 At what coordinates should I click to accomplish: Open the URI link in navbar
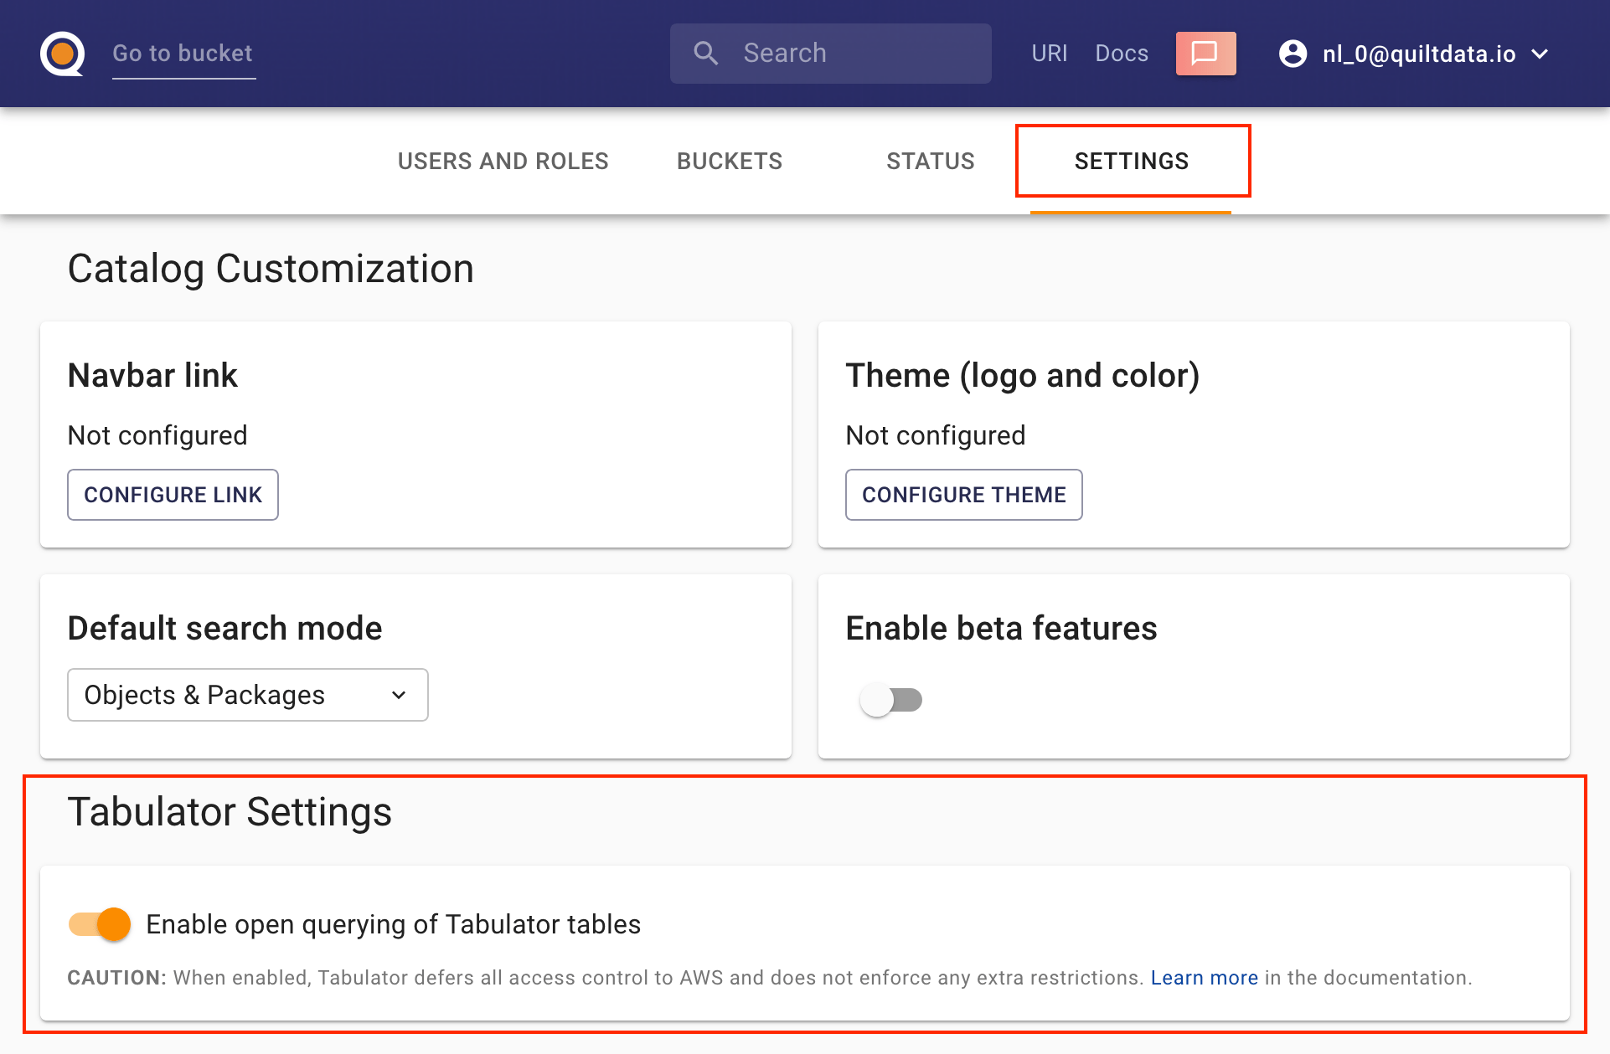pyautogui.click(x=1049, y=54)
